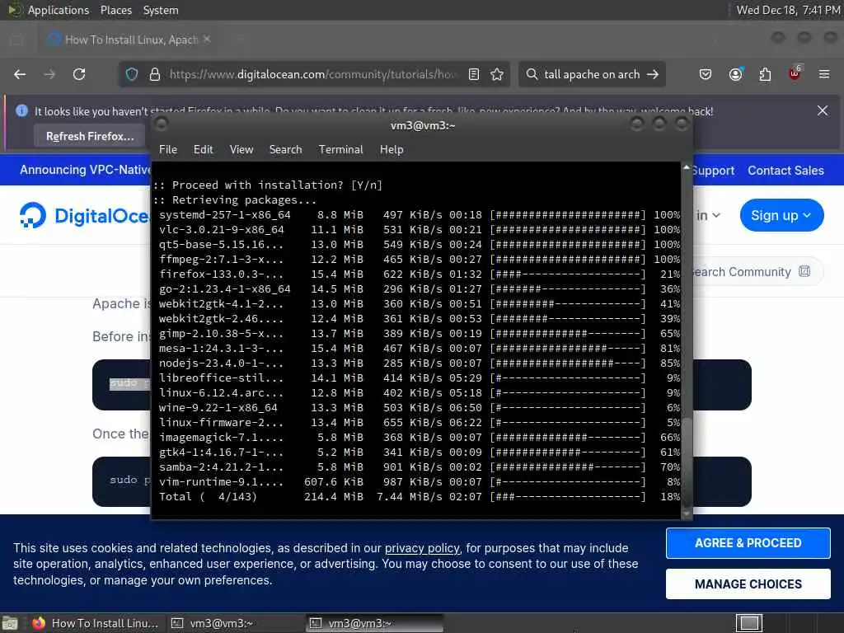
Task: Click the firefox-133.0.3 download row
Action: (420, 274)
